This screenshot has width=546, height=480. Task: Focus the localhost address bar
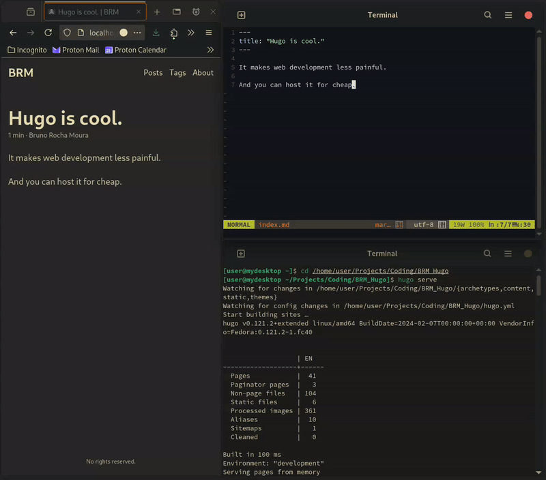101,33
